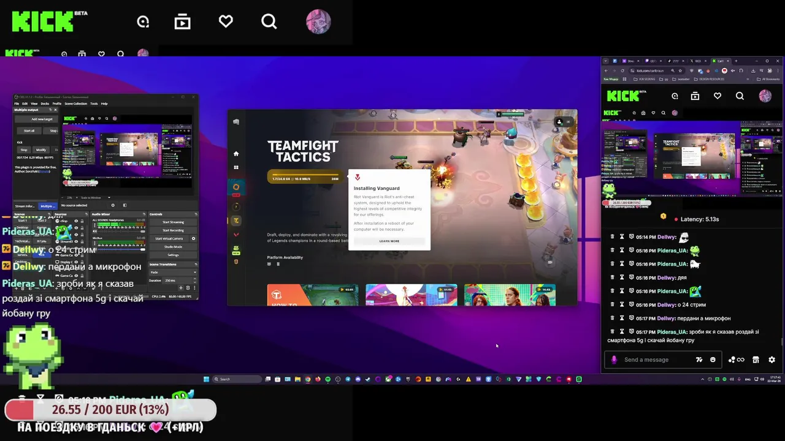Viewport: 785px width, 441px height.
Task: Click Learn More in Installing Vanguard dialog
Action: coord(389,241)
